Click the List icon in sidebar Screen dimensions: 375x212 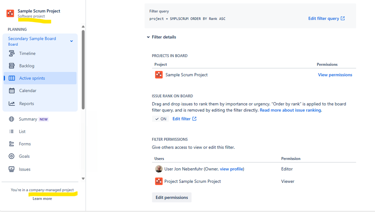(x=11, y=132)
